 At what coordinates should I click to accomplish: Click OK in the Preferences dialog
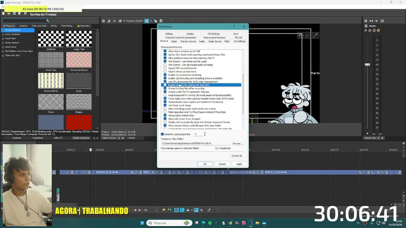(x=205, y=164)
